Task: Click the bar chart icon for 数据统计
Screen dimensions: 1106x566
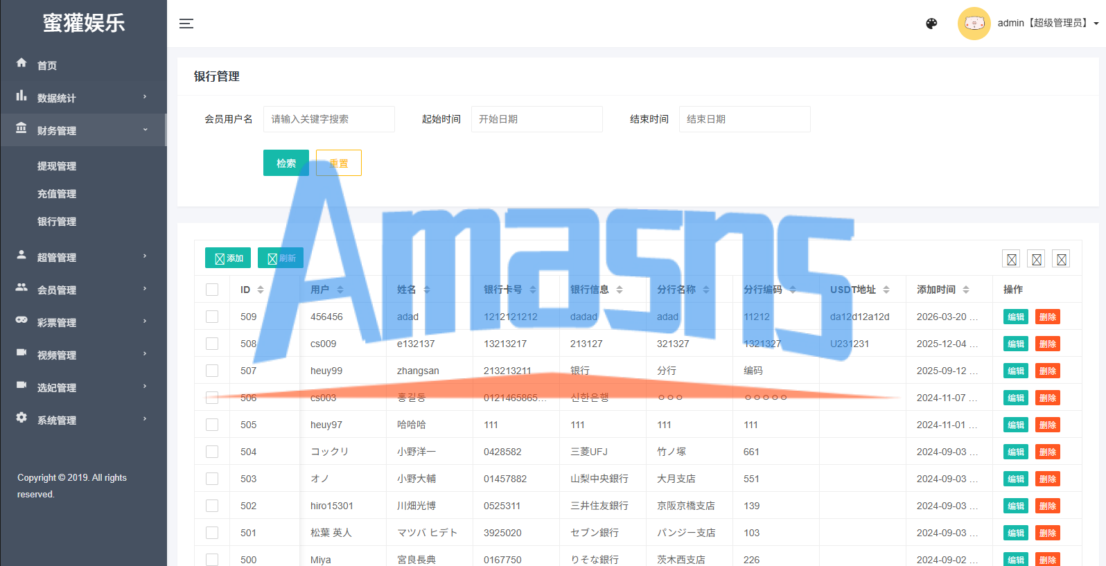Action: pos(21,96)
